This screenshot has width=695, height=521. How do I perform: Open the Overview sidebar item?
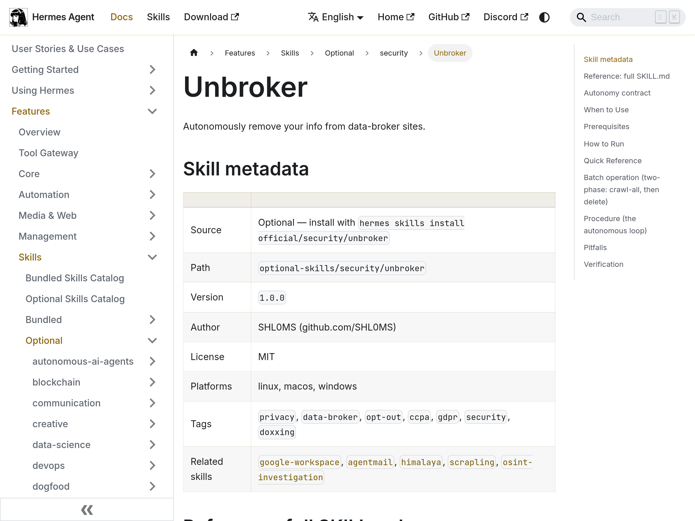[39, 132]
